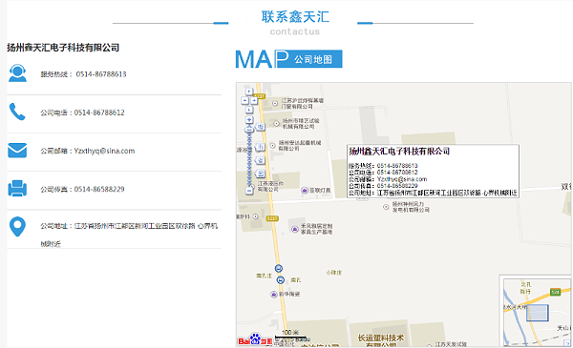Click the address location pin icon
The image size is (573, 348).
17,227
